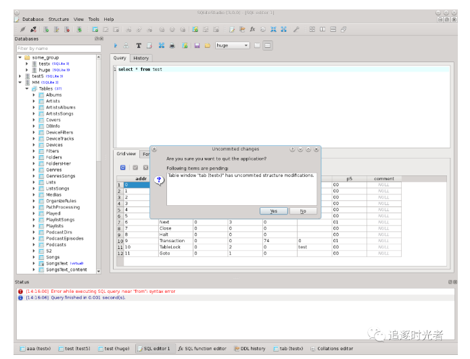Click the open folder icon in editor toolbar

coord(207,45)
